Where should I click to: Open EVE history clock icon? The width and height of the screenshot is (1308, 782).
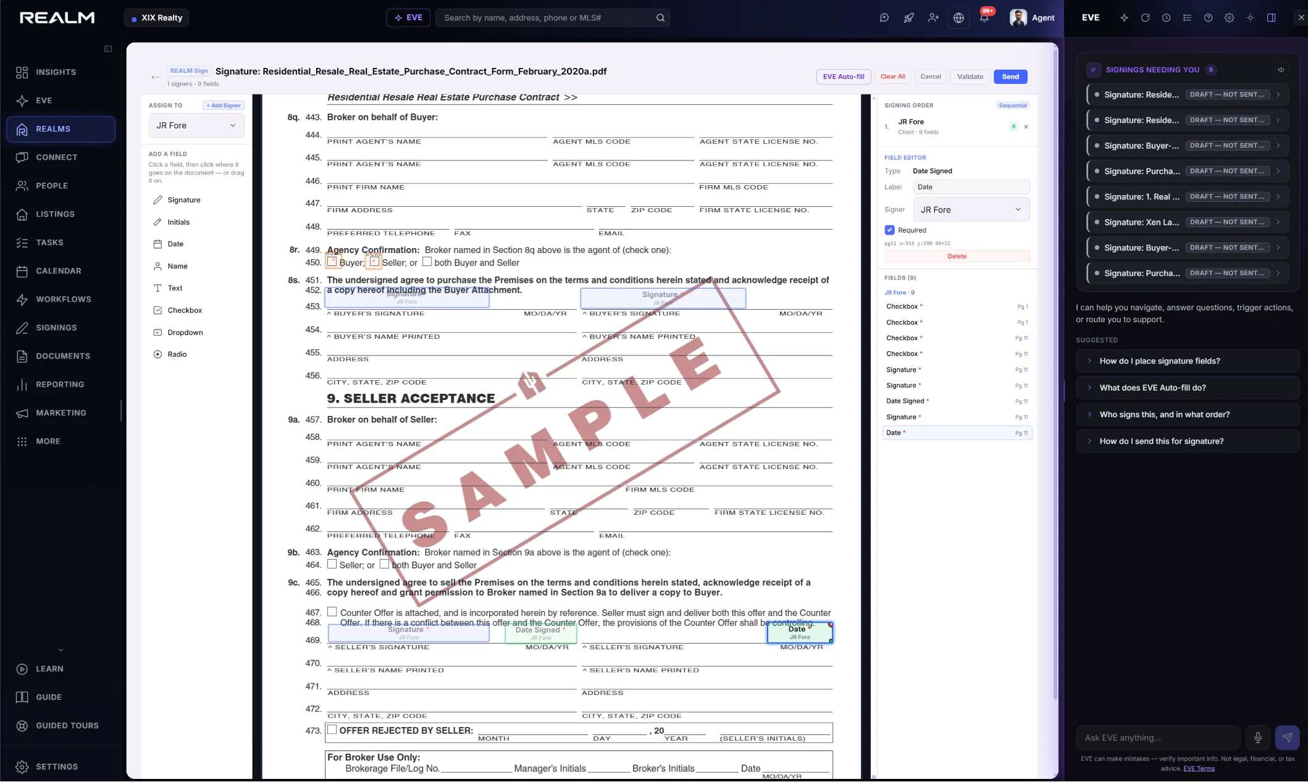(x=1166, y=18)
